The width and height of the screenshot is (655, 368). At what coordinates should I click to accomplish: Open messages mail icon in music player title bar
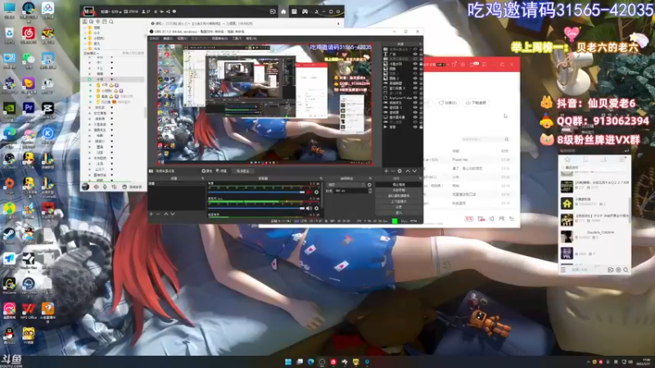472,65
